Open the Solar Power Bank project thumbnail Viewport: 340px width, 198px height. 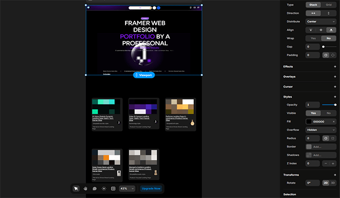tap(106, 157)
